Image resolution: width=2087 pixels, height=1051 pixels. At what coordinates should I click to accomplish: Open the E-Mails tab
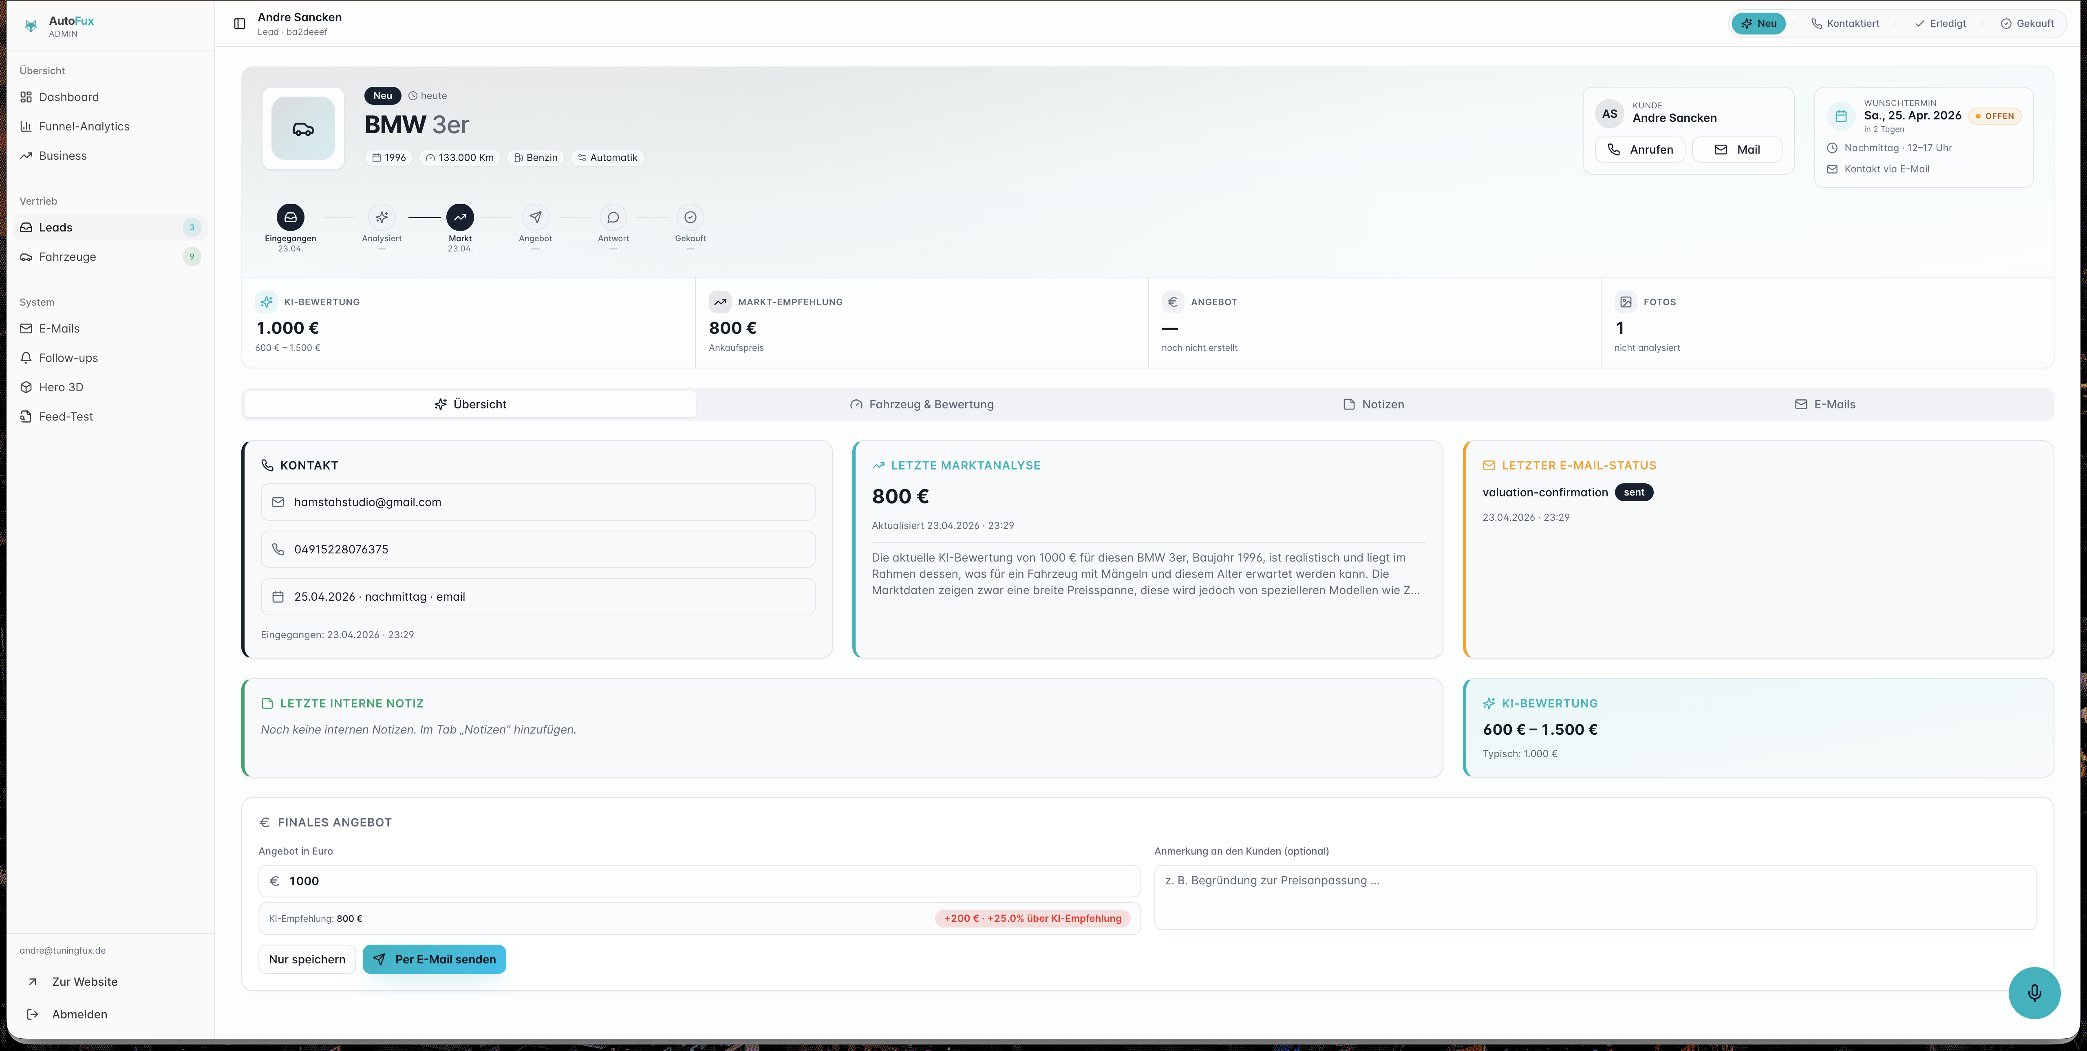(x=1825, y=404)
